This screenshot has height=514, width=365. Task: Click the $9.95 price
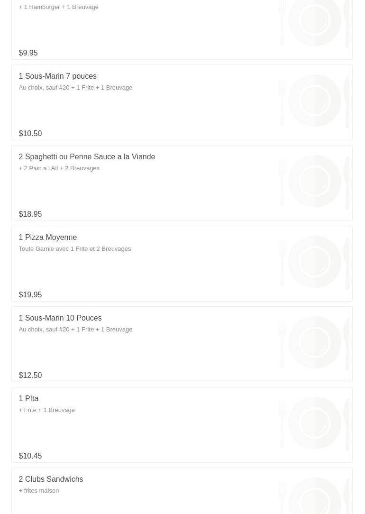tap(28, 53)
